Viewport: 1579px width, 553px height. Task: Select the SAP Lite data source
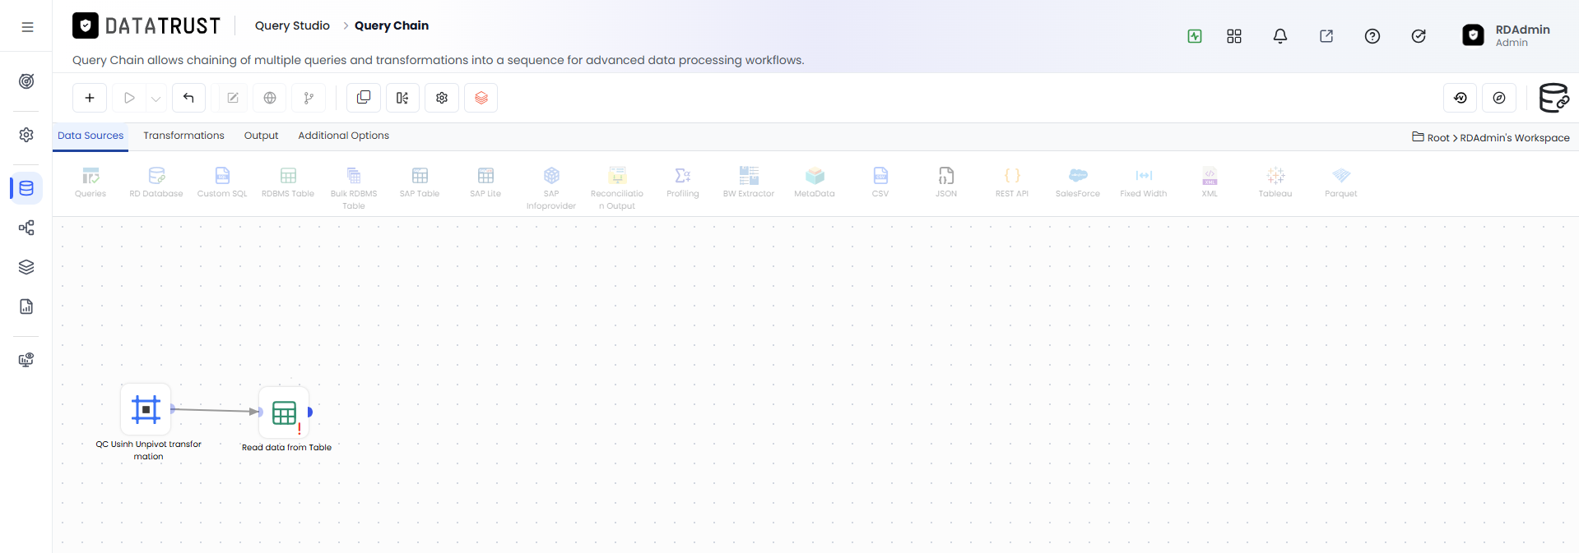click(x=485, y=182)
